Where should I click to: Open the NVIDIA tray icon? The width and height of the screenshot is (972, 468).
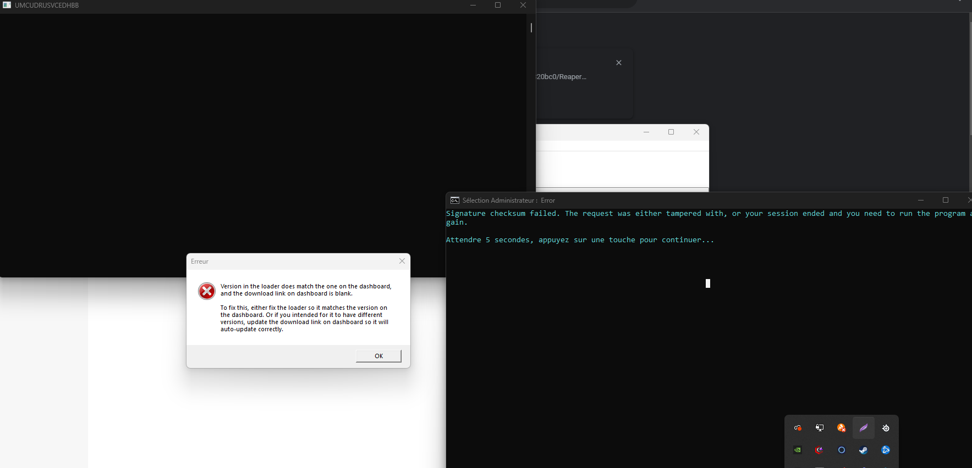point(798,450)
